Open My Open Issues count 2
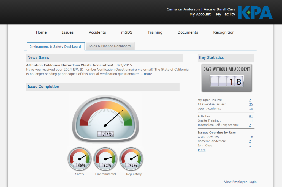The height and width of the screenshot is (187, 282). pyautogui.click(x=250, y=100)
